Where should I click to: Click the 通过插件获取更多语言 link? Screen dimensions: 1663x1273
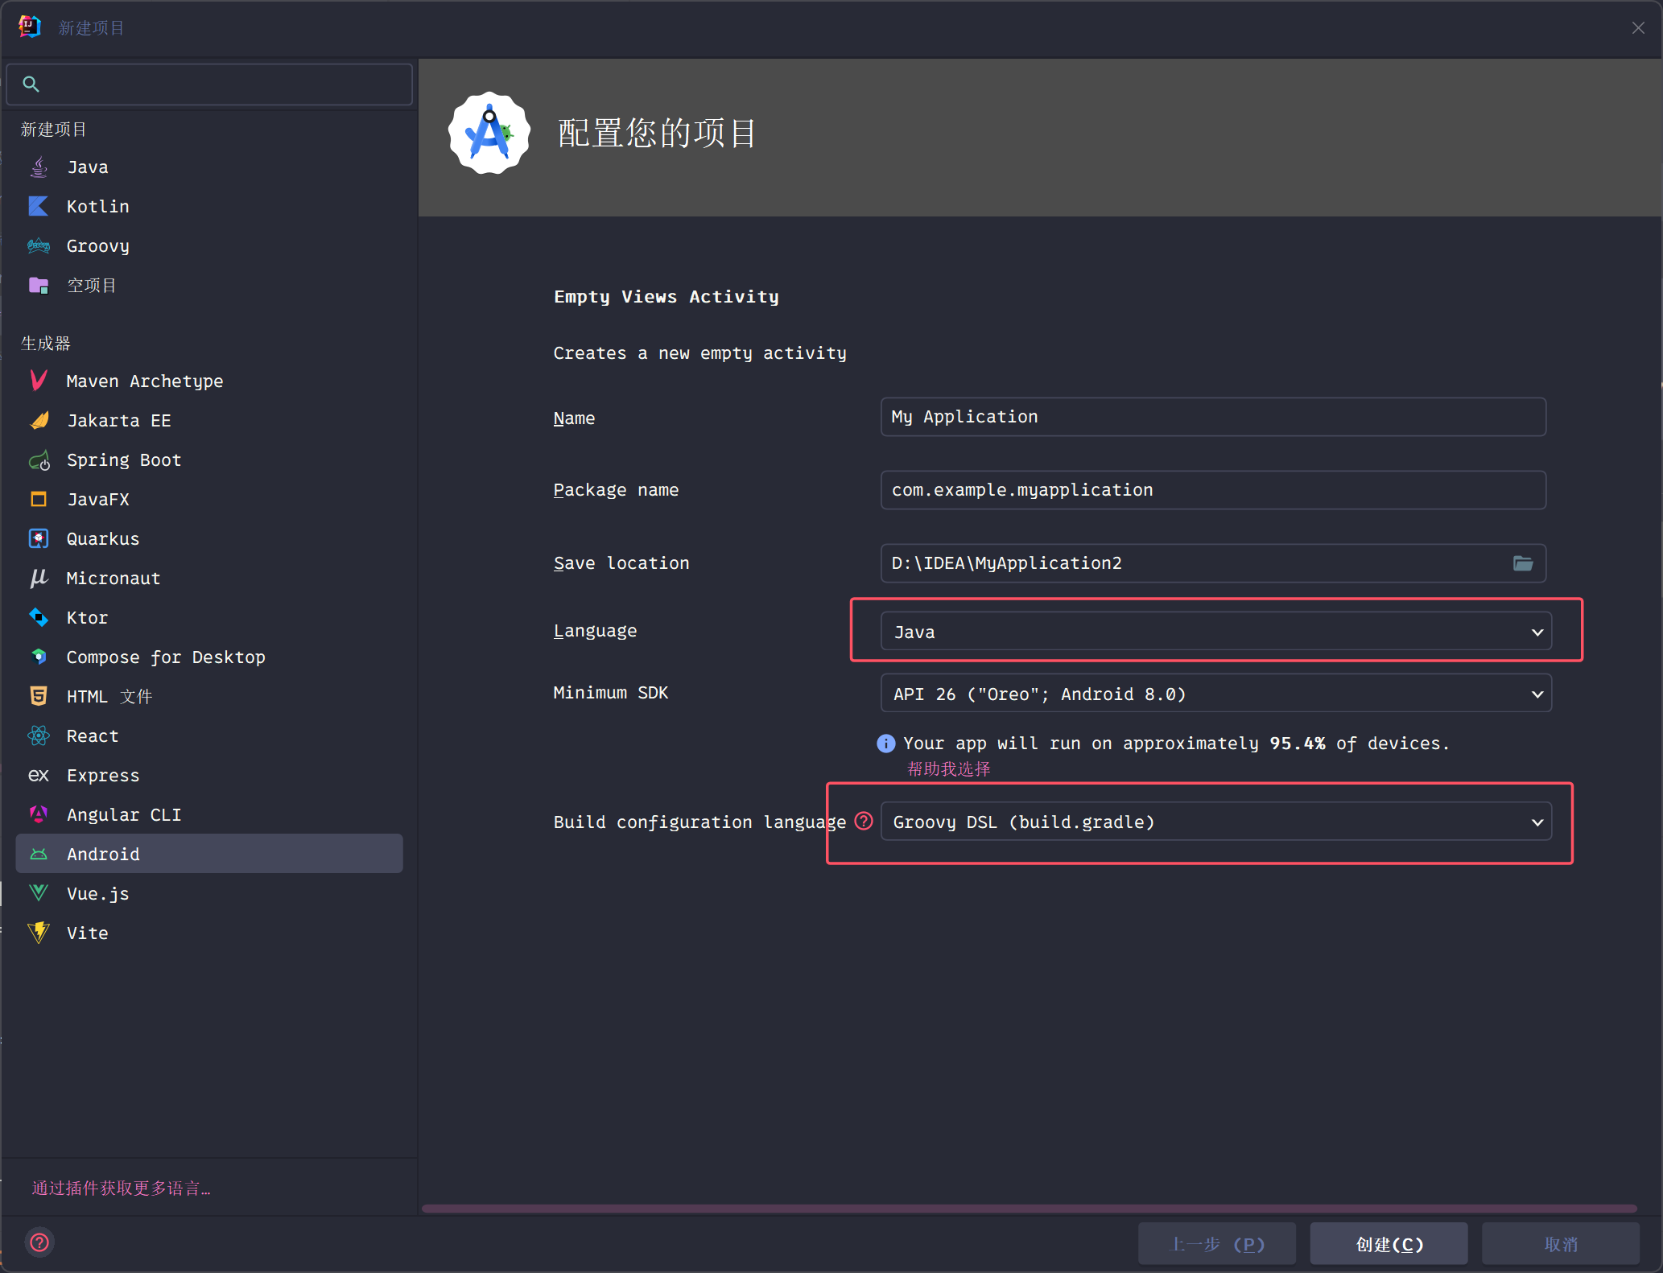tap(121, 1188)
